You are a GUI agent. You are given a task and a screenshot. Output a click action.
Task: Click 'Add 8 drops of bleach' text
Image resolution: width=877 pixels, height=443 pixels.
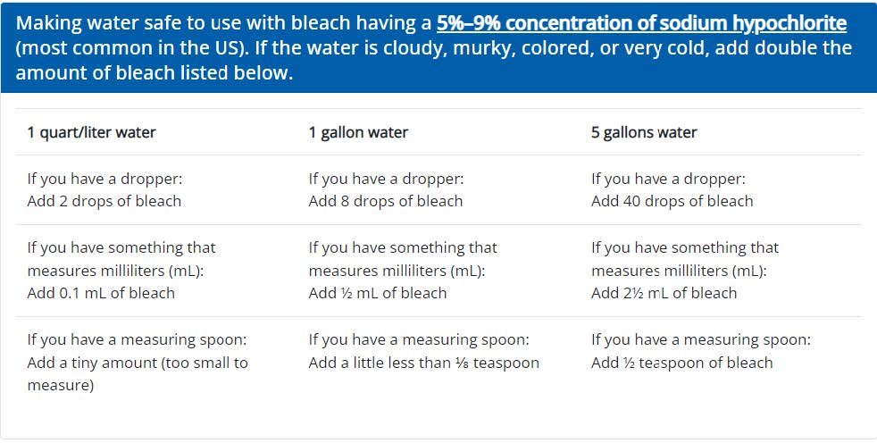click(x=385, y=201)
